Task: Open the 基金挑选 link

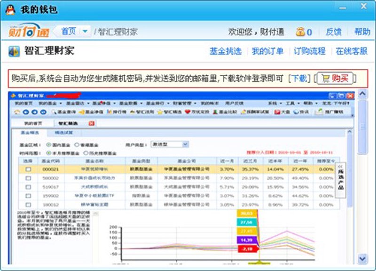Action: click(x=225, y=51)
